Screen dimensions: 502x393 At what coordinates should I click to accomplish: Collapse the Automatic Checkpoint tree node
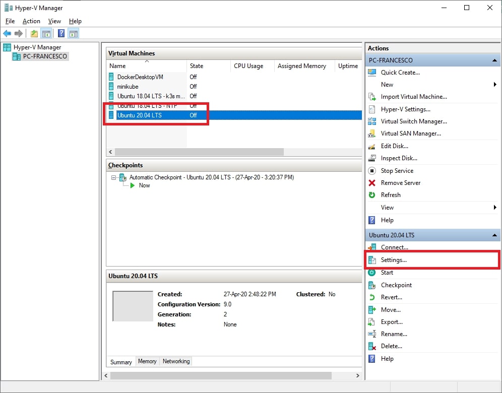pyautogui.click(x=113, y=177)
